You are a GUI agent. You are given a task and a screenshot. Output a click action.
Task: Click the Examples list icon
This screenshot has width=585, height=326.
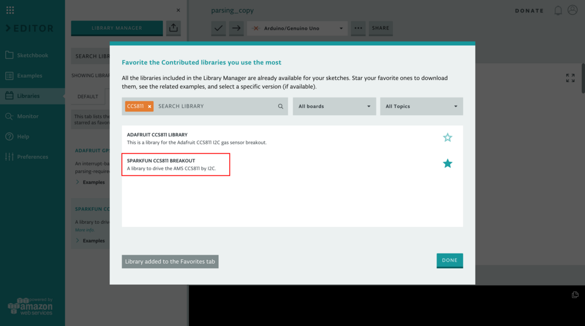(x=9, y=76)
